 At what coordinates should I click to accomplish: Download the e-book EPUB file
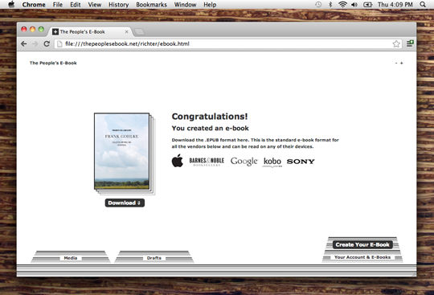point(125,203)
